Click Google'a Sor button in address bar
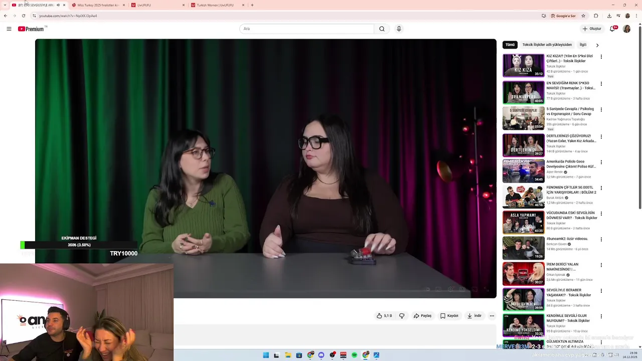Image resolution: width=642 pixels, height=361 pixels. pos(563,16)
